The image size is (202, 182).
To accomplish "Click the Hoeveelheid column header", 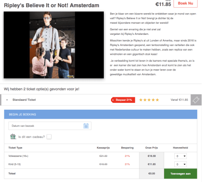I will (180, 148).
